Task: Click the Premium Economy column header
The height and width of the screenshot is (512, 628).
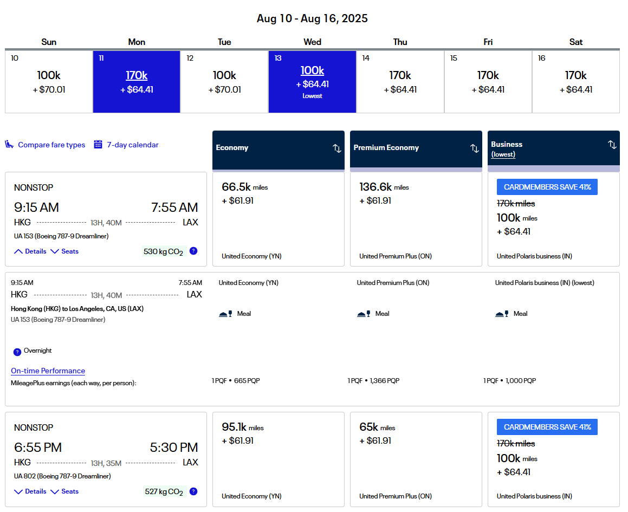Action: 416,150
